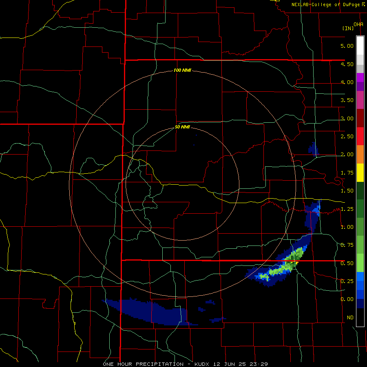Click the 100 NMI range ring label

(x=182, y=70)
